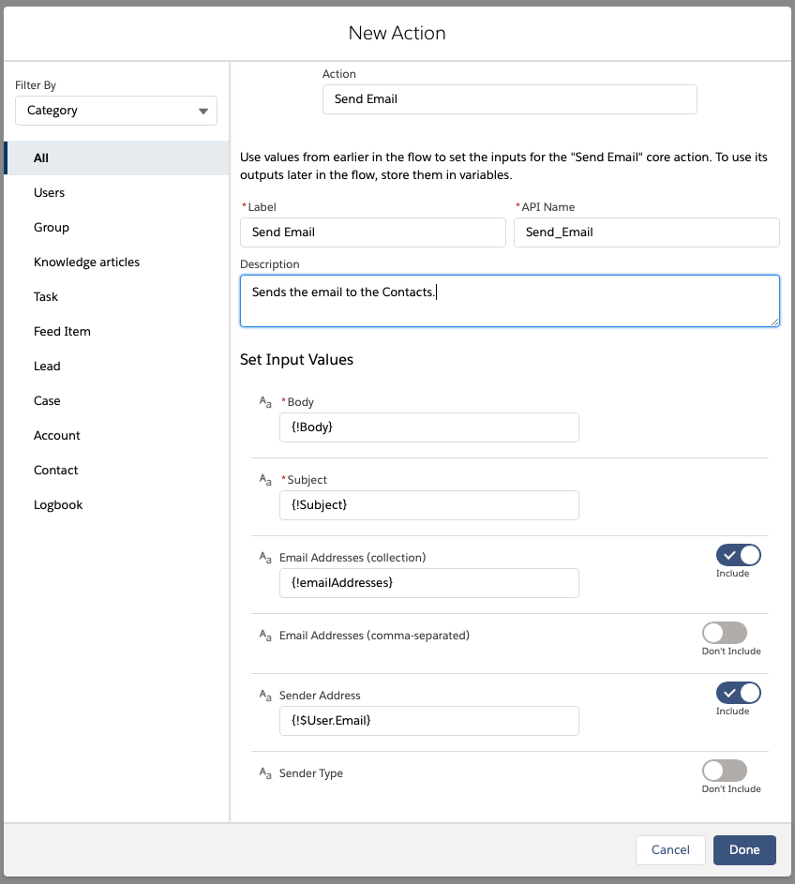Click the text icon beside Email Addresses (collection)
The height and width of the screenshot is (884, 795).
[265, 558]
